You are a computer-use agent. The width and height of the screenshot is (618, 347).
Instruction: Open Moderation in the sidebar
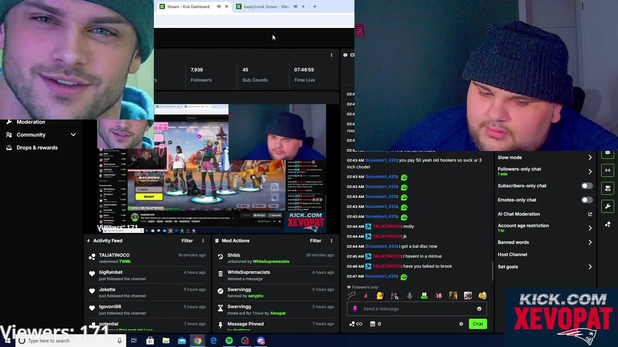coord(31,122)
